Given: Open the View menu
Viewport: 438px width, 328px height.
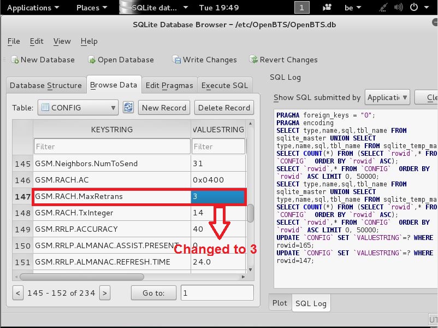Looking at the screenshot, I should (62, 42).
